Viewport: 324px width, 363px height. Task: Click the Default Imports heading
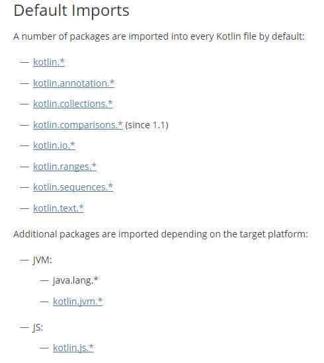71,11
